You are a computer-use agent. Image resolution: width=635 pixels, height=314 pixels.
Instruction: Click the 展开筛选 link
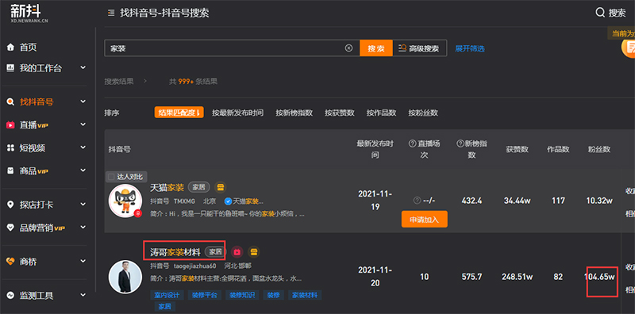coord(470,48)
